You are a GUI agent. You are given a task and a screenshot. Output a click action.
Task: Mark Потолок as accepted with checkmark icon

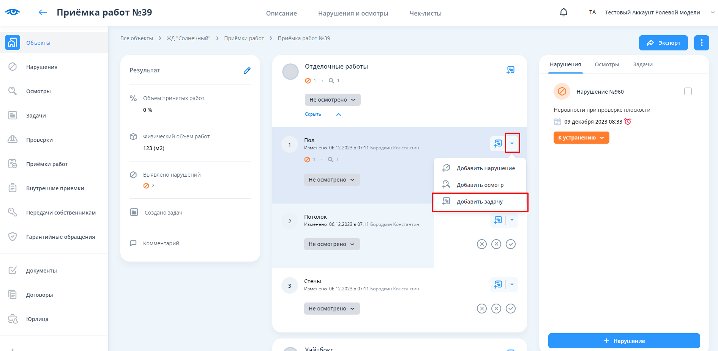(511, 244)
